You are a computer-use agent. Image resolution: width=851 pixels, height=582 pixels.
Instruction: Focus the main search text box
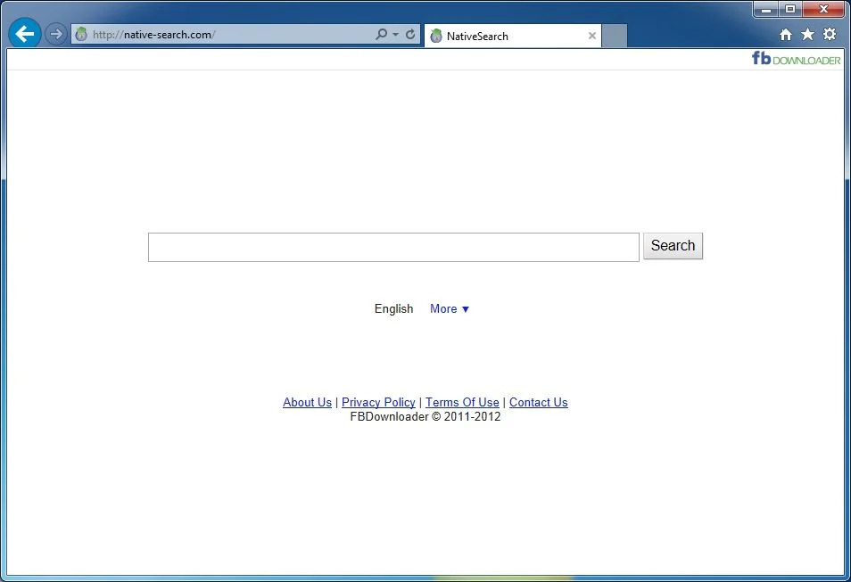[393, 248]
